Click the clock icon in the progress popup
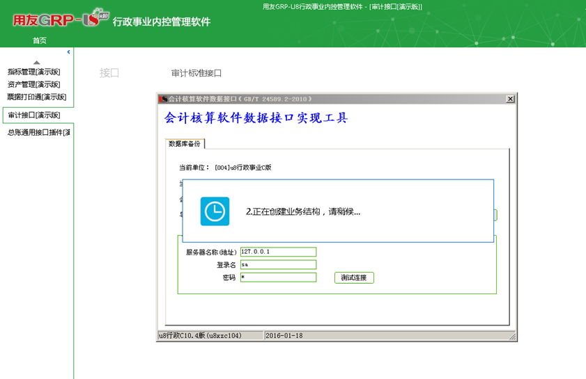The width and height of the screenshot is (586, 379). pos(215,211)
